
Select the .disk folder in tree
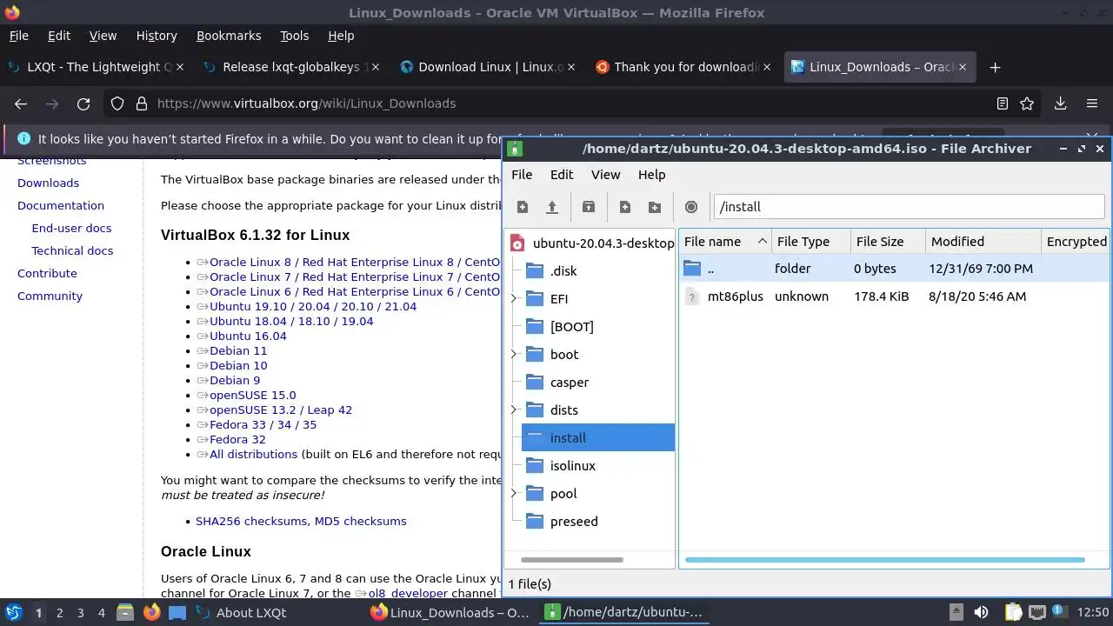(x=563, y=271)
